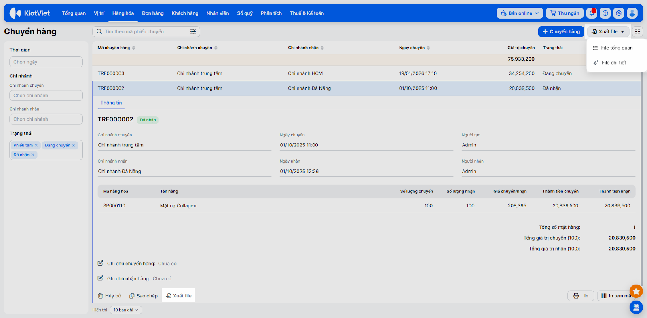Click the Đã nhận status badge
Viewport: 647px width, 318px height.
coord(148,120)
